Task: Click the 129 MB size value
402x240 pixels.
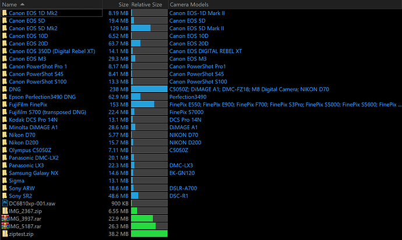Action: click(x=119, y=28)
